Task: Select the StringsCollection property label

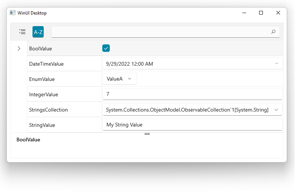Action: click(49, 110)
